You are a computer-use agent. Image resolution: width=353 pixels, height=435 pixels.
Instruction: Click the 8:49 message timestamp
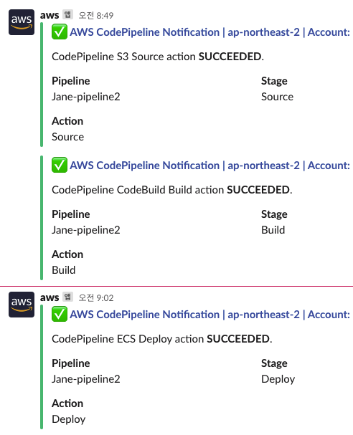tap(96, 15)
